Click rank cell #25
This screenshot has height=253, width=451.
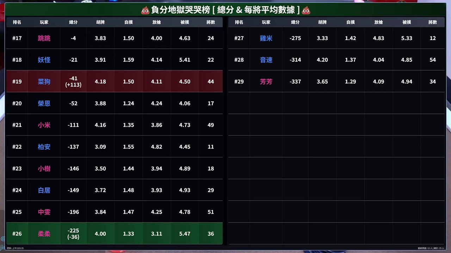pyautogui.click(x=17, y=212)
